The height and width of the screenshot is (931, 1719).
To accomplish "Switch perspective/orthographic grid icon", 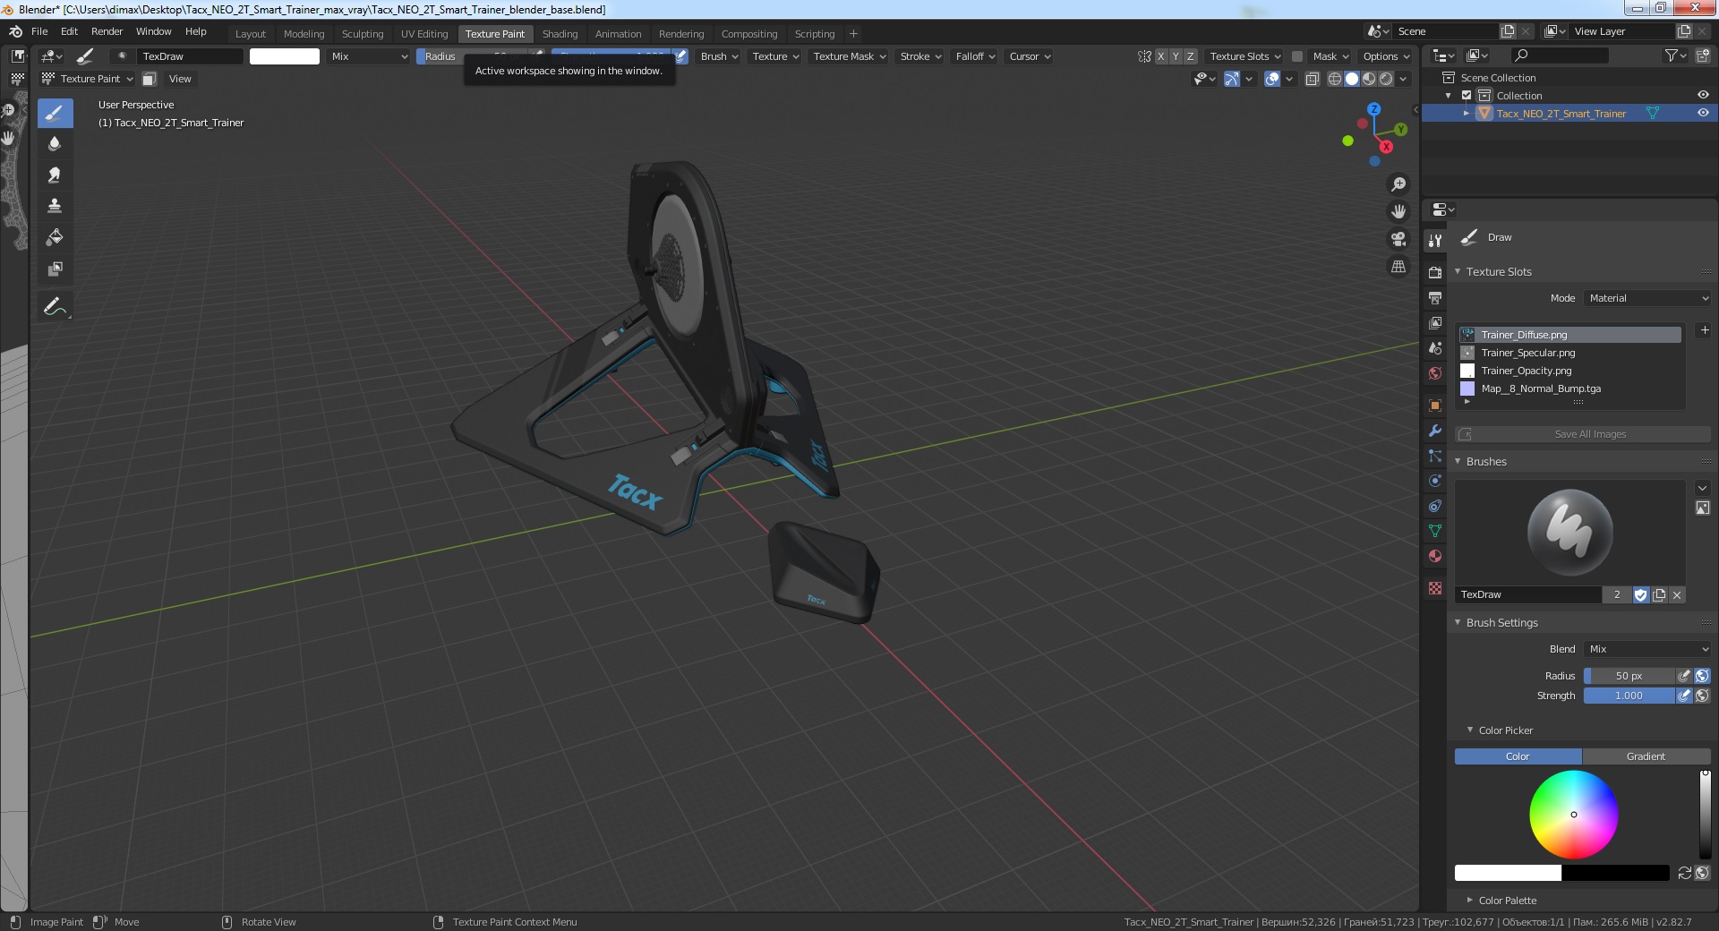I will (1398, 267).
